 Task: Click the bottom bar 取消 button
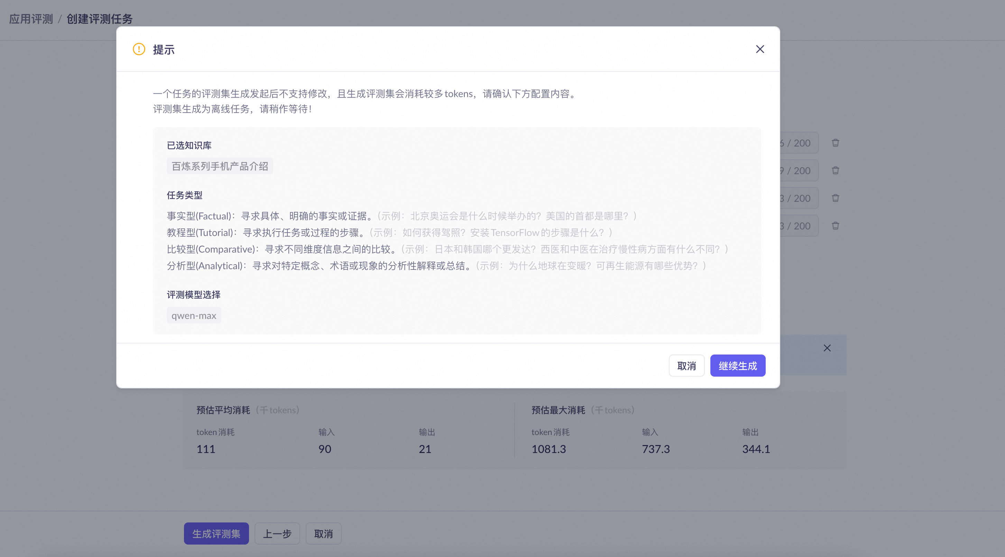click(323, 534)
